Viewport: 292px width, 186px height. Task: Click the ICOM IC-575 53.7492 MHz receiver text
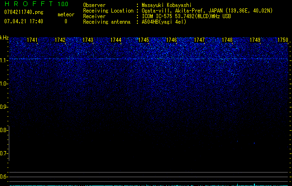[x=186, y=16]
